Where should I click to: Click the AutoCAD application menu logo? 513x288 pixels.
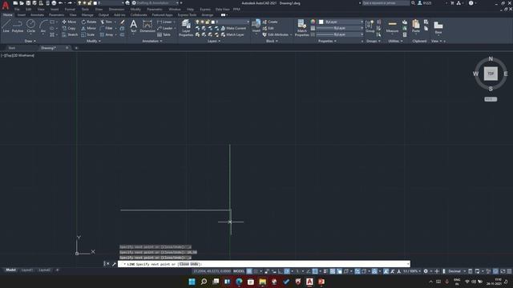[x=6, y=6]
